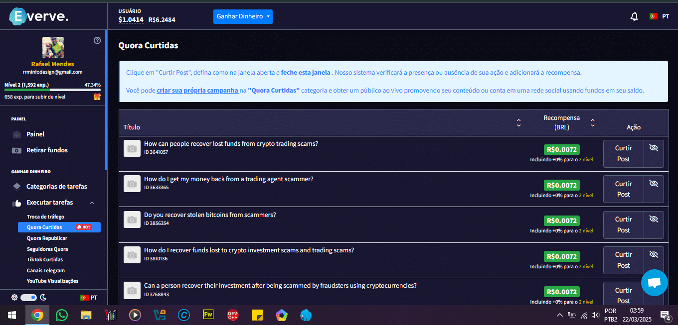This screenshot has height=325, width=678.
Task: Click the Categorias de tarefas layers icon
Action: click(17, 187)
